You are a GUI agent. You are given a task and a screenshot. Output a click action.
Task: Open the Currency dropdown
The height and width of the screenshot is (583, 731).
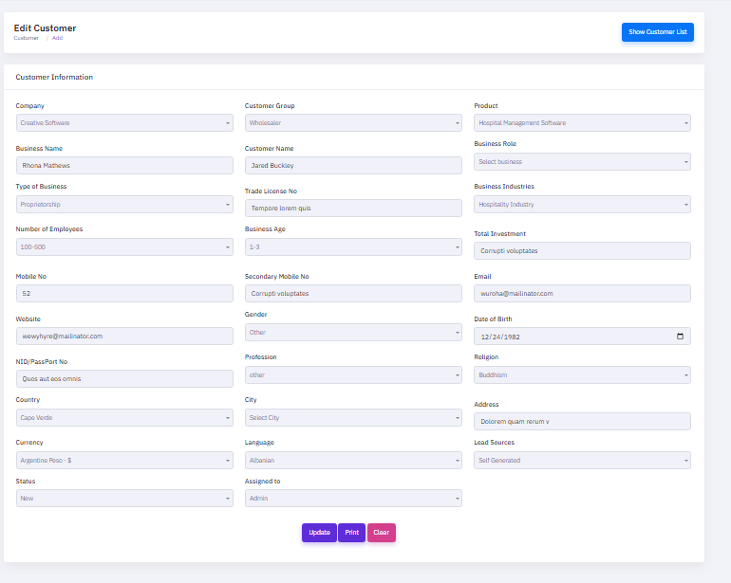point(124,460)
